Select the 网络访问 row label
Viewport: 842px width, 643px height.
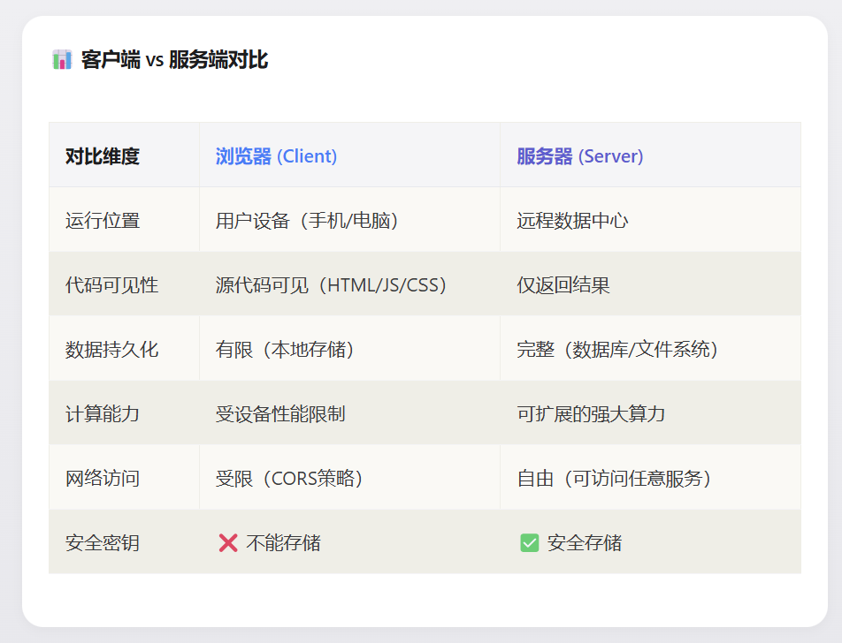[103, 478]
